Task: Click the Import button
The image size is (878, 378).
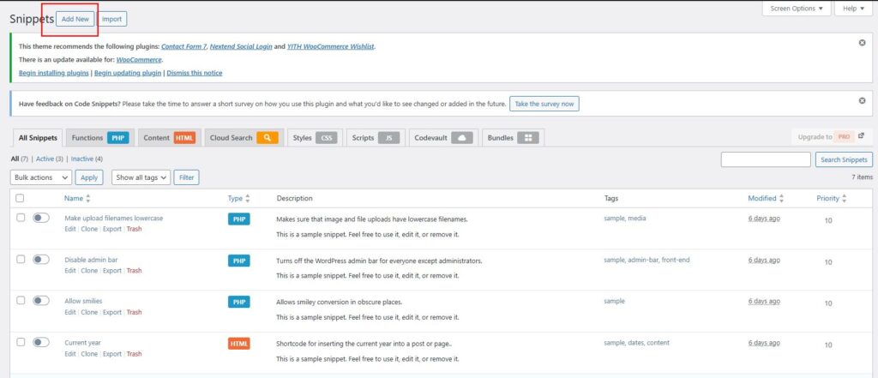Action: [x=112, y=19]
